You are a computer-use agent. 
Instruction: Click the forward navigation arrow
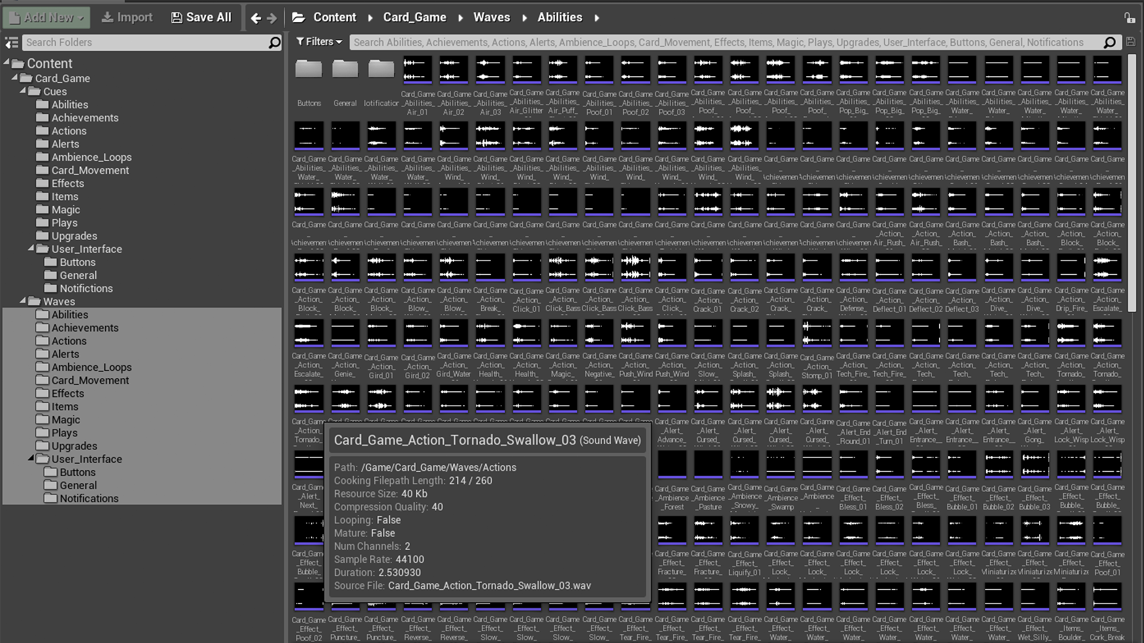pyautogui.click(x=272, y=17)
